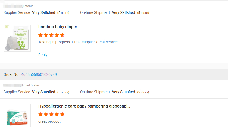Click the second star of Hypoallergenic product rating
The height and width of the screenshot is (127, 228).
(x=46, y=114)
